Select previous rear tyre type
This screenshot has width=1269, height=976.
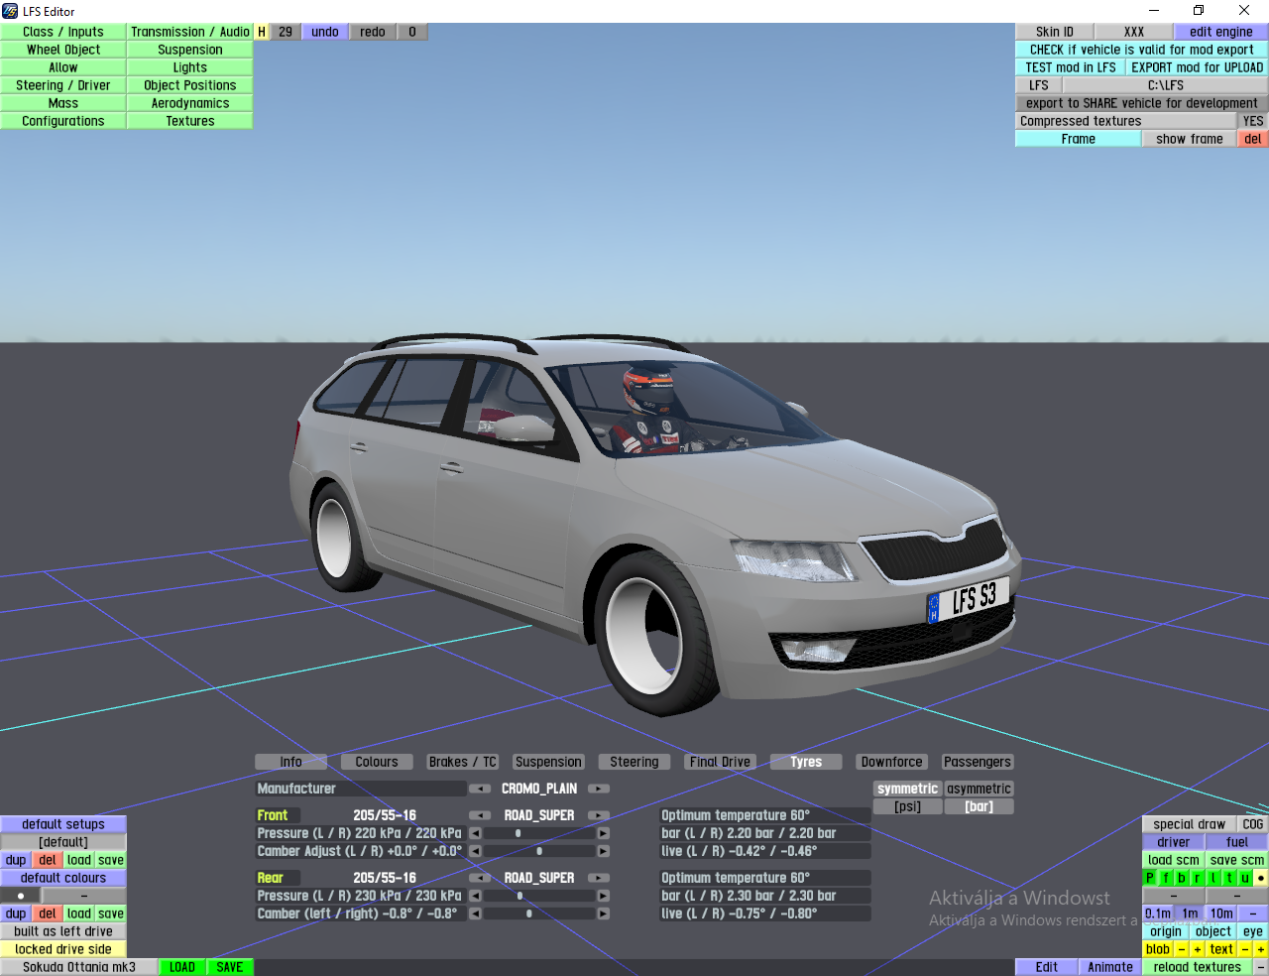(480, 878)
